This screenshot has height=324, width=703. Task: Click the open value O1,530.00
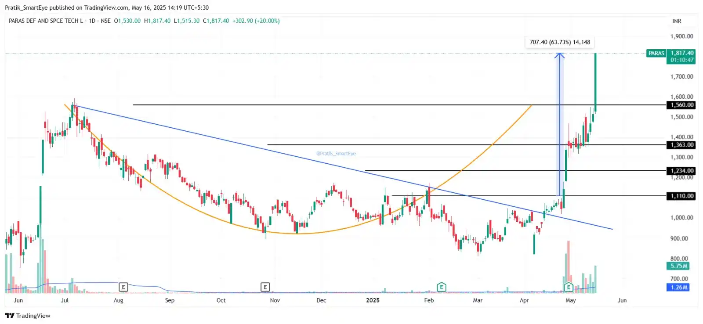pyautogui.click(x=127, y=21)
